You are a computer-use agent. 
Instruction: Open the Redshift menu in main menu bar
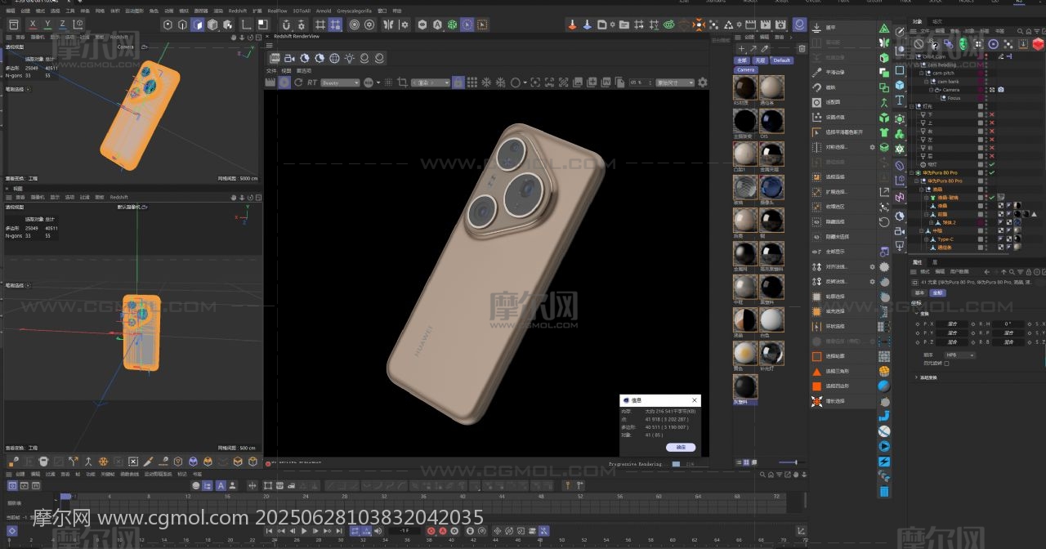click(x=237, y=11)
